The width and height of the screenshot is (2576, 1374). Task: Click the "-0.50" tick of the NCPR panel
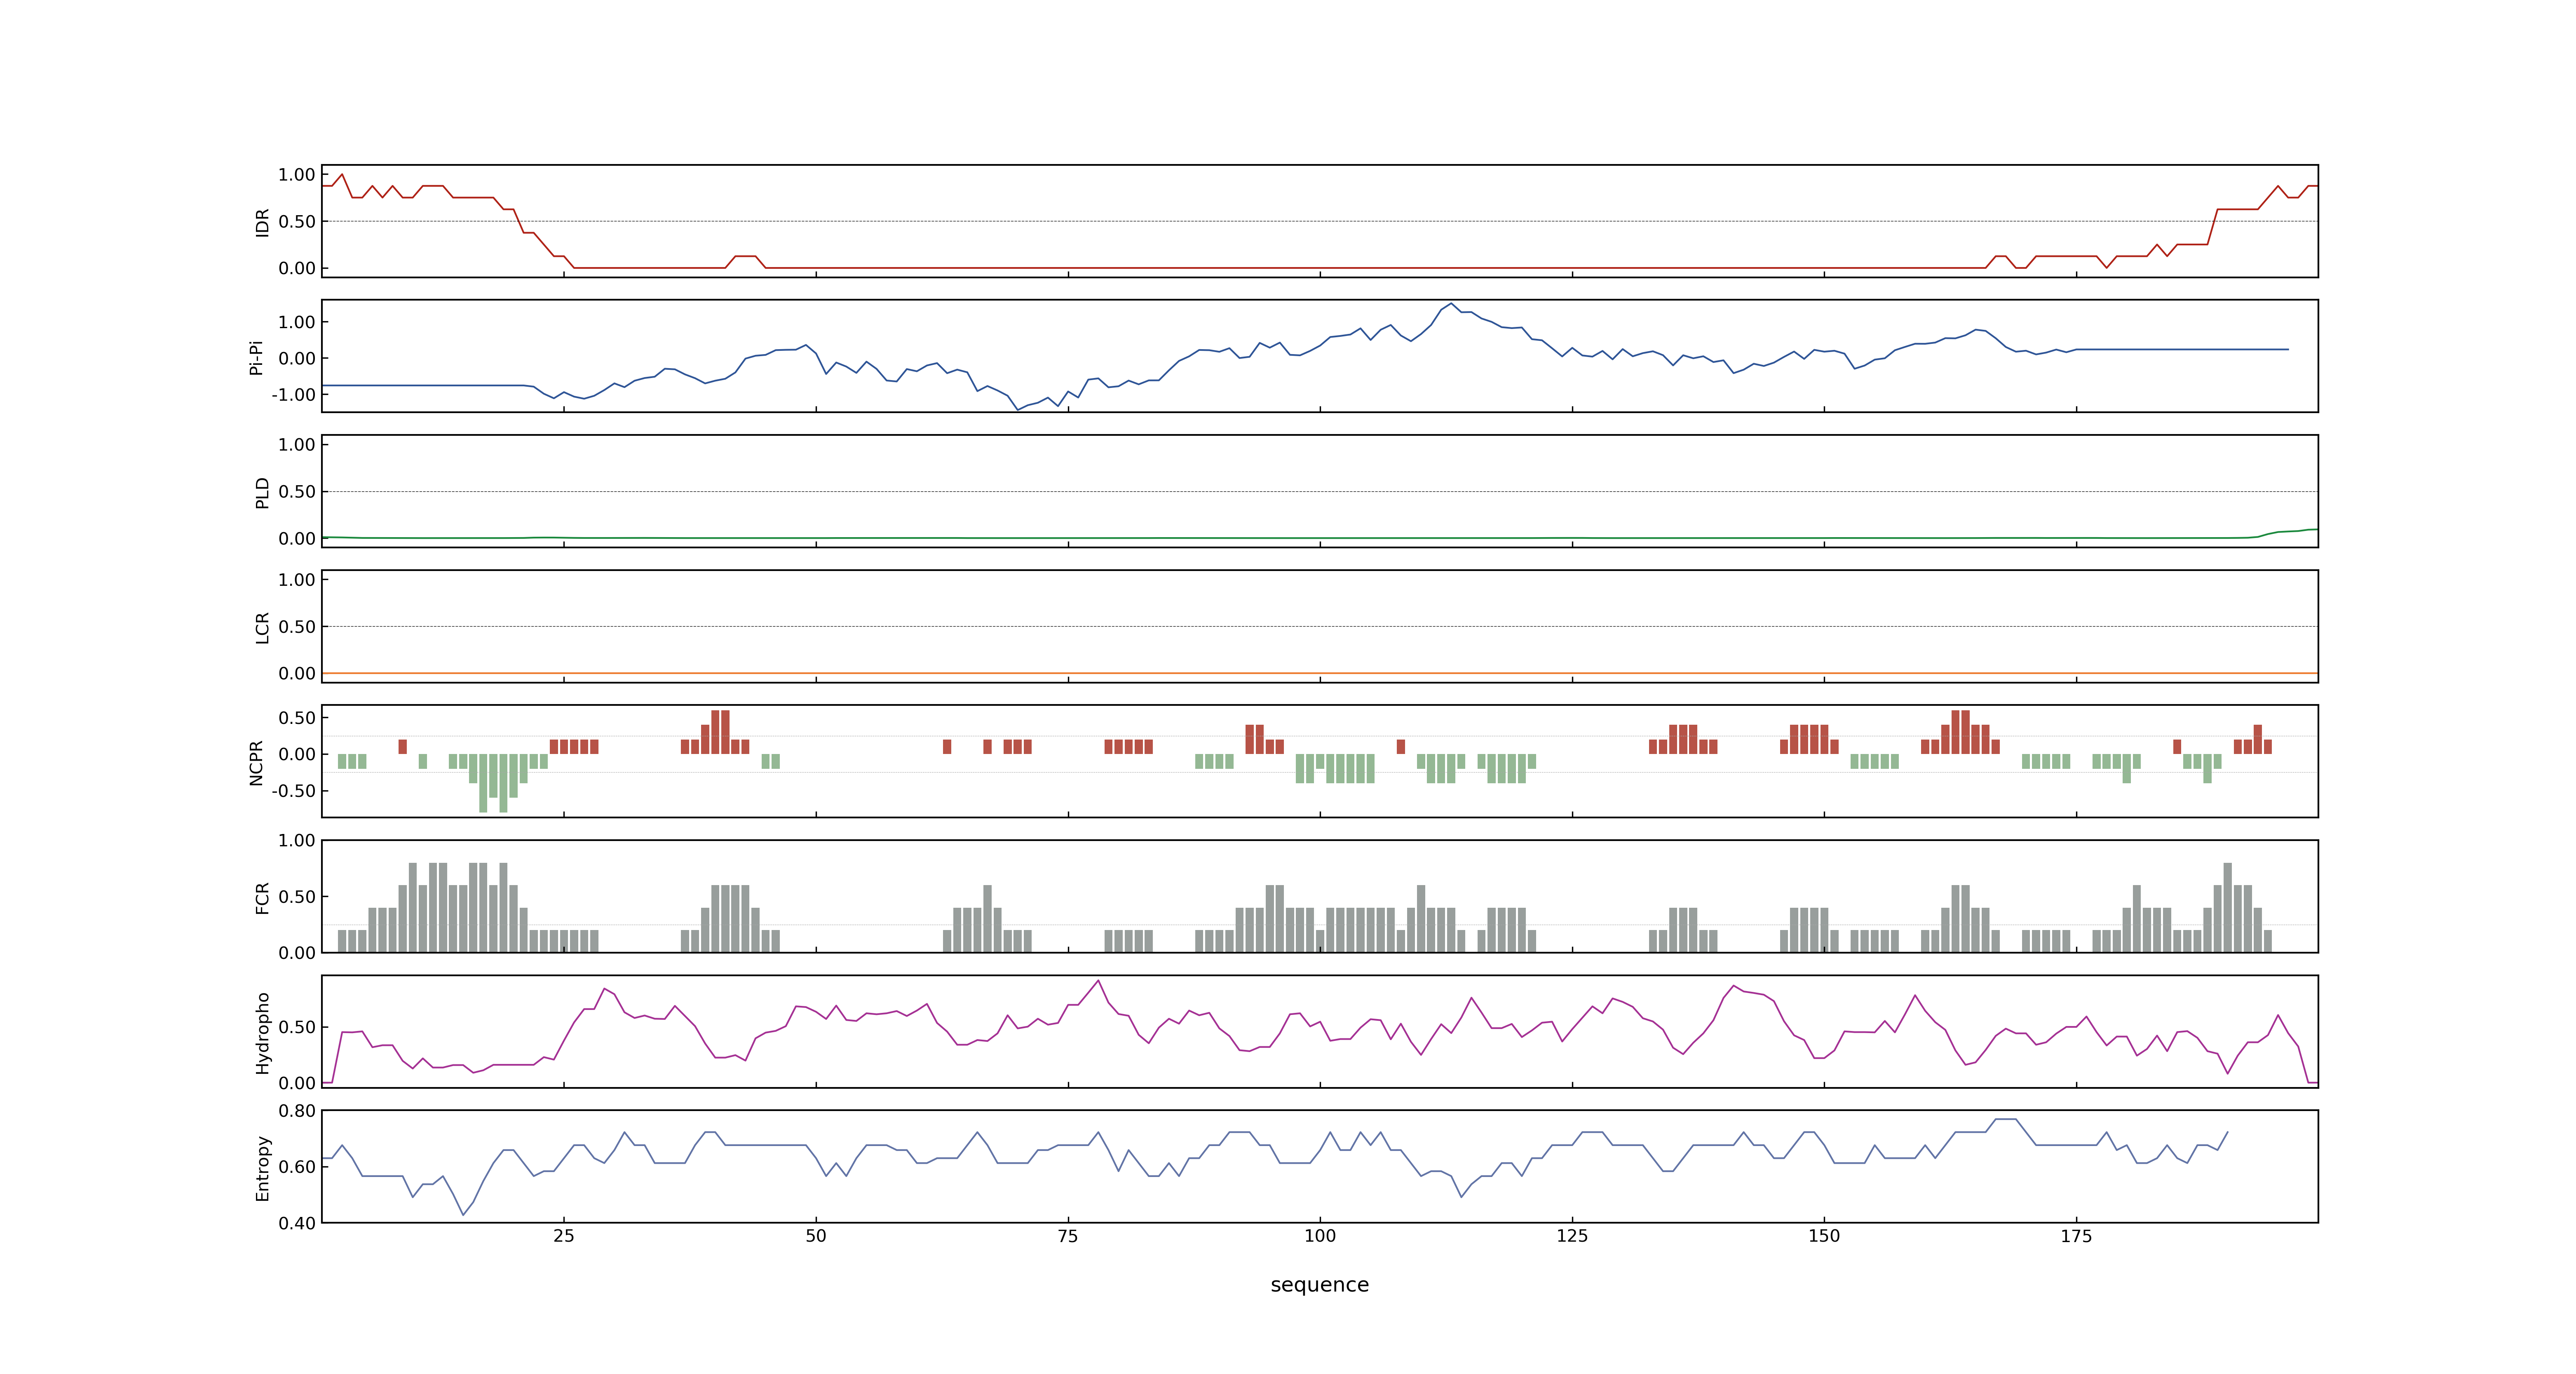pyautogui.click(x=293, y=791)
